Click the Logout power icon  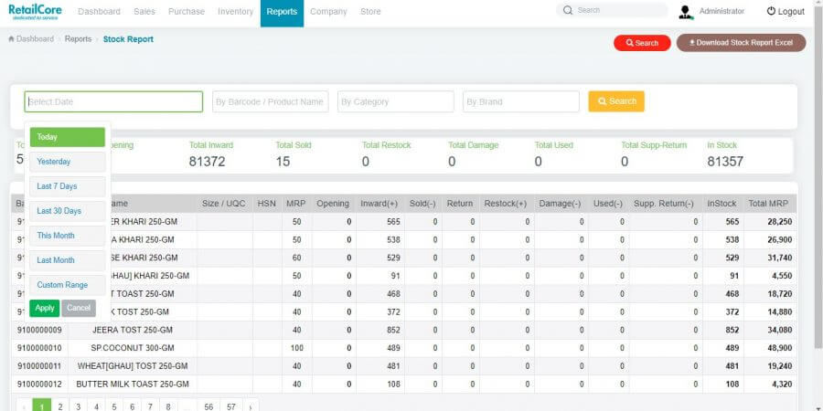click(x=771, y=11)
